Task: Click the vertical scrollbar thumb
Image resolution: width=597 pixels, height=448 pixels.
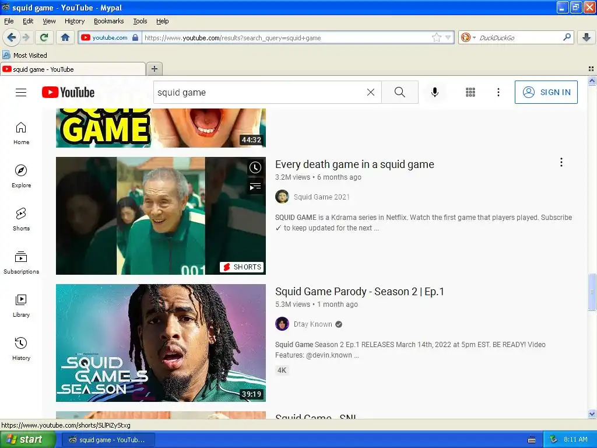Action: tap(592, 292)
